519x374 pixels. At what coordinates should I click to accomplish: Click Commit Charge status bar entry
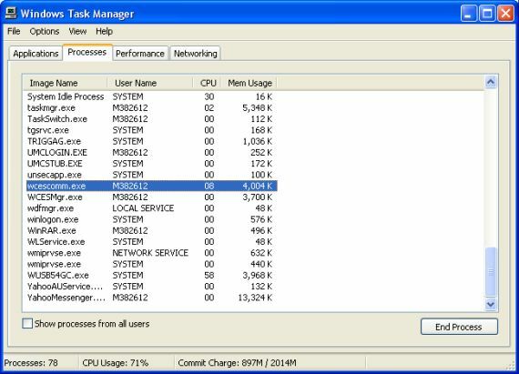coord(237,363)
